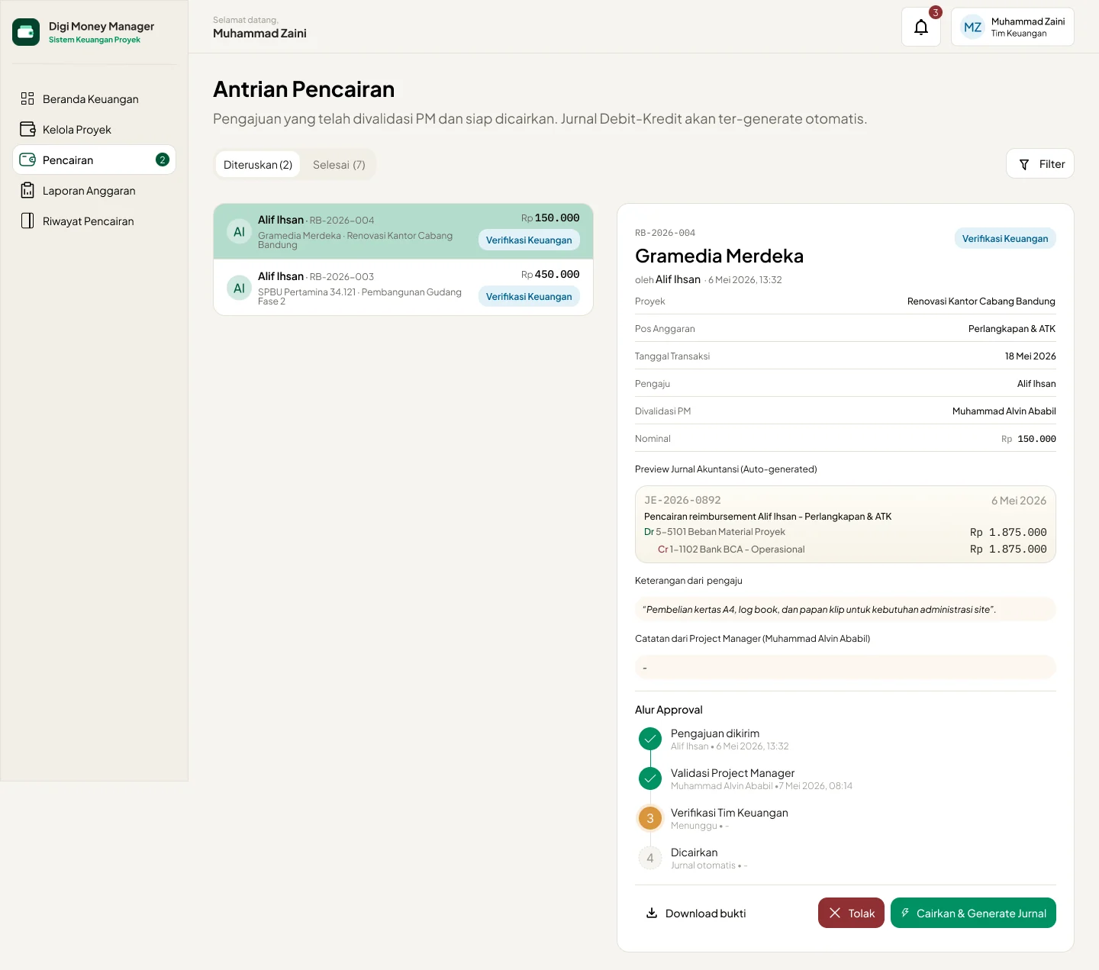This screenshot has height=970, width=1099.
Task: Click the MZ profile avatar
Action: 972,27
